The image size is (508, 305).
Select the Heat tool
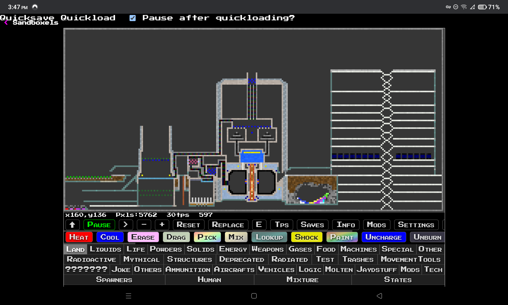point(79,237)
